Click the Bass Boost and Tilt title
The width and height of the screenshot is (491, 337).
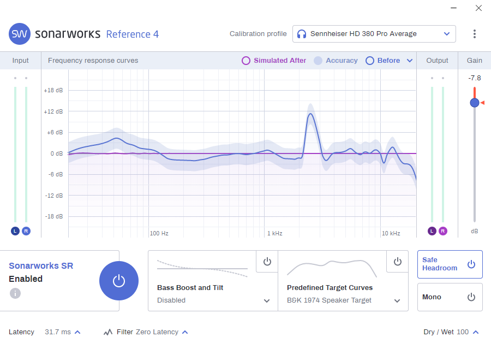pyautogui.click(x=190, y=287)
